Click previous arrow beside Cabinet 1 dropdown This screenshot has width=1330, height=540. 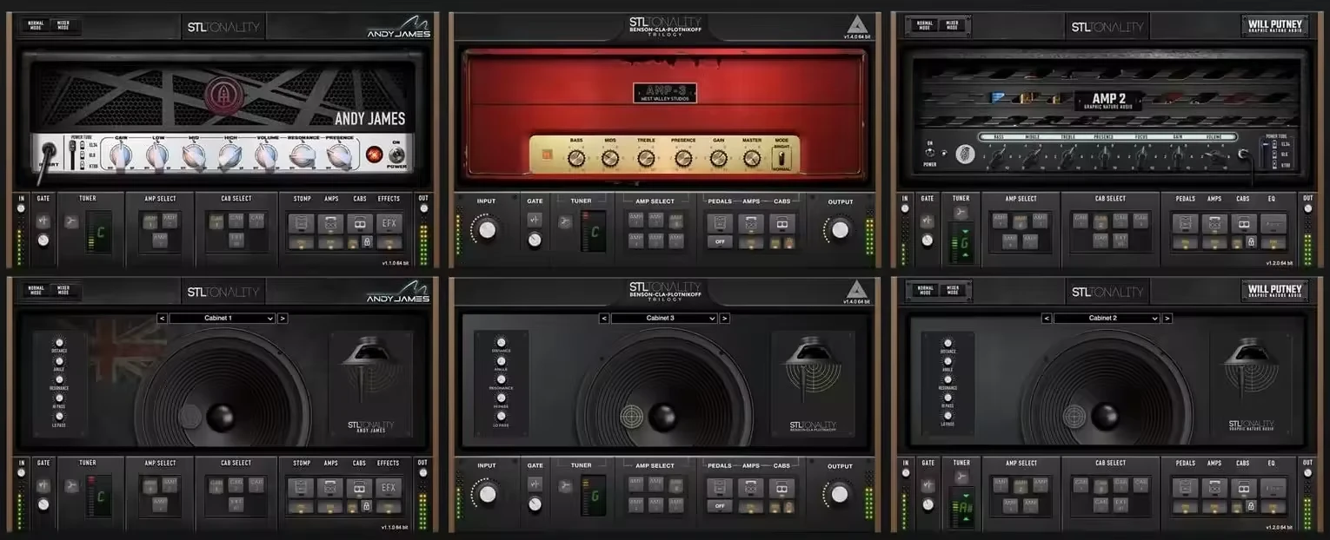pos(162,319)
